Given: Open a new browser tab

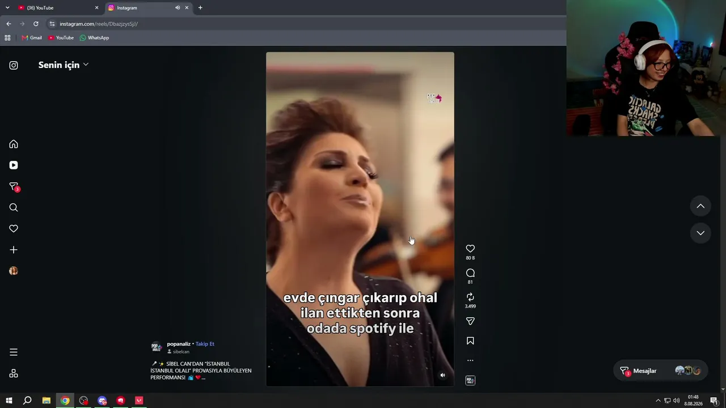Looking at the screenshot, I should pos(200,8).
